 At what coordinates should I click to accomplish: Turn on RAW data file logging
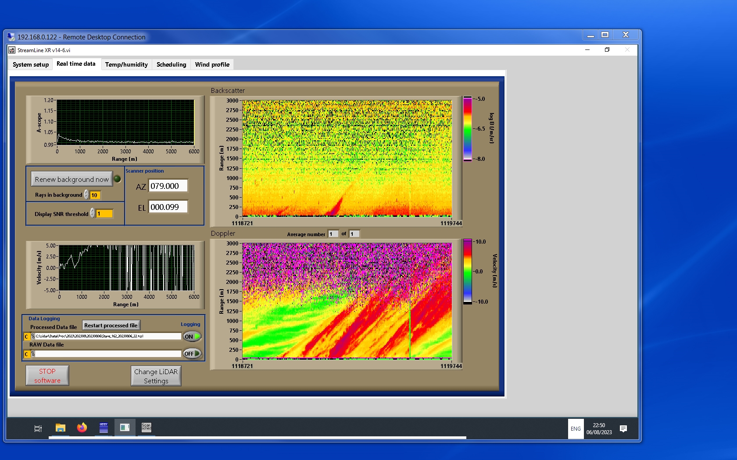(x=192, y=354)
